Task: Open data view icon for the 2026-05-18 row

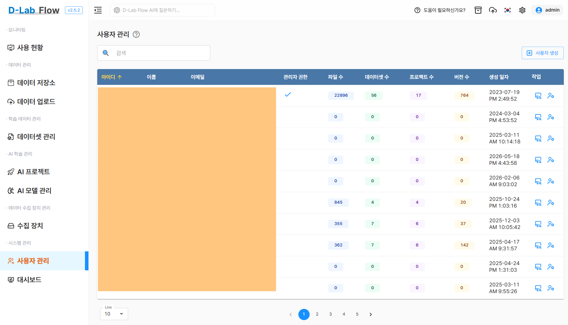Action: pyautogui.click(x=538, y=160)
